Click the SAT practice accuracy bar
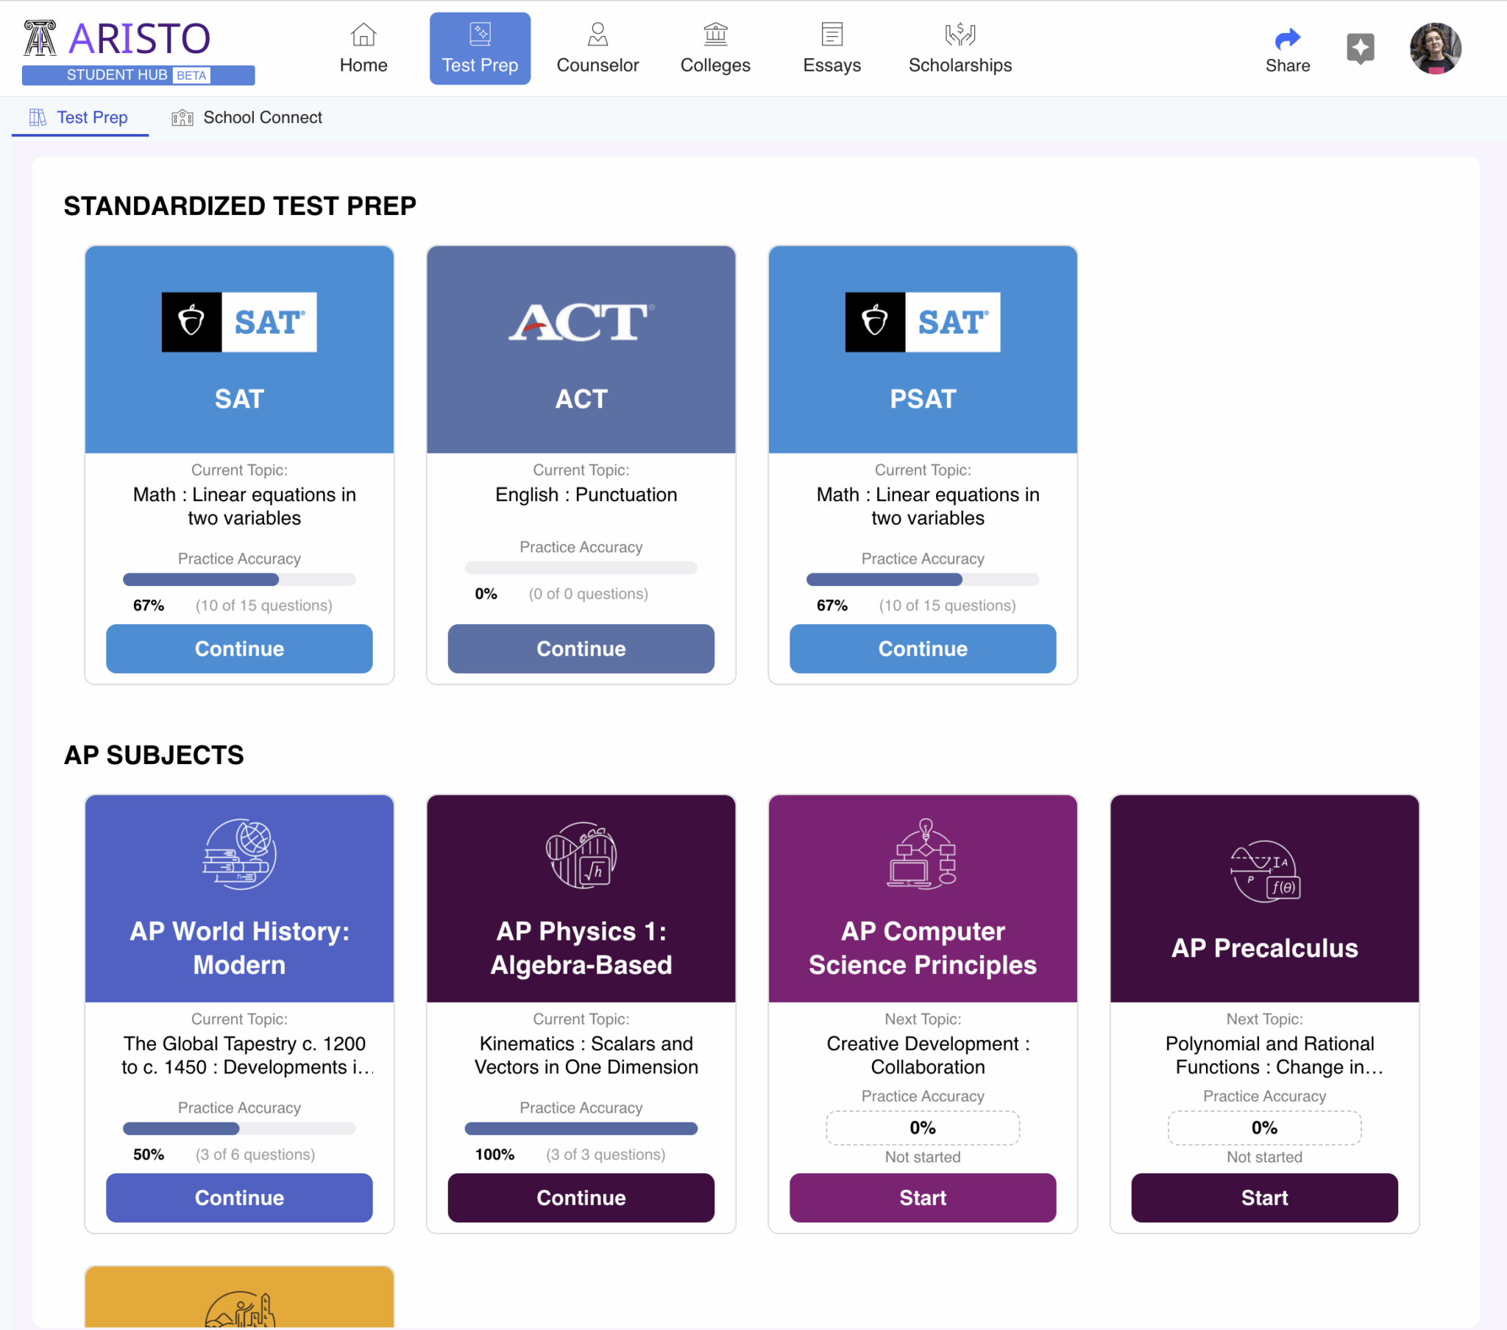The height and width of the screenshot is (1330, 1507). (239, 580)
